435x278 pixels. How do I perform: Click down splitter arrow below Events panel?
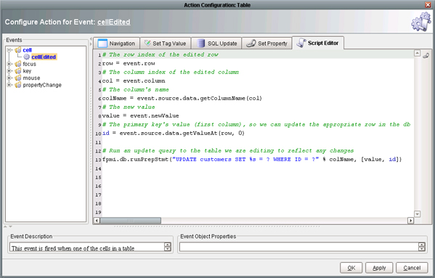(11, 226)
